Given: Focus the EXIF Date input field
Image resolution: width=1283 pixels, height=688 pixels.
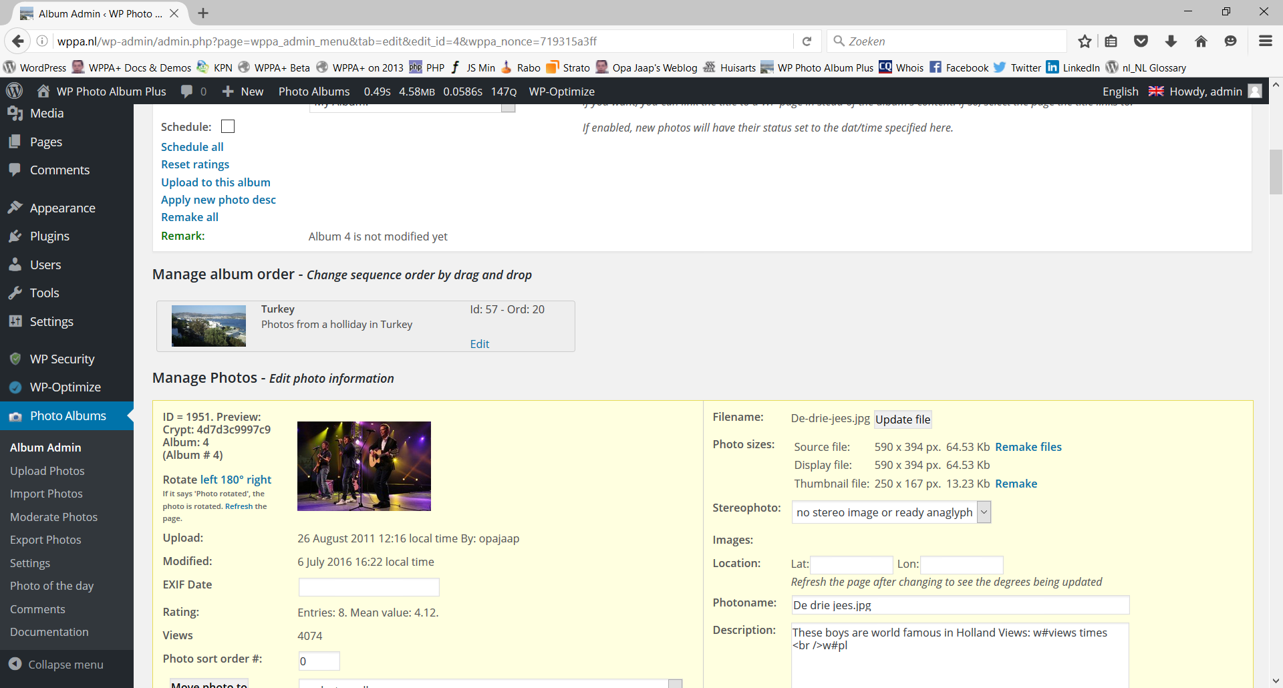Looking at the screenshot, I should tap(369, 587).
